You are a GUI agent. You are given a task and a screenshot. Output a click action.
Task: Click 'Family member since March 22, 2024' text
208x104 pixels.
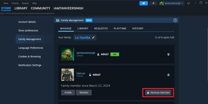tap(86, 86)
